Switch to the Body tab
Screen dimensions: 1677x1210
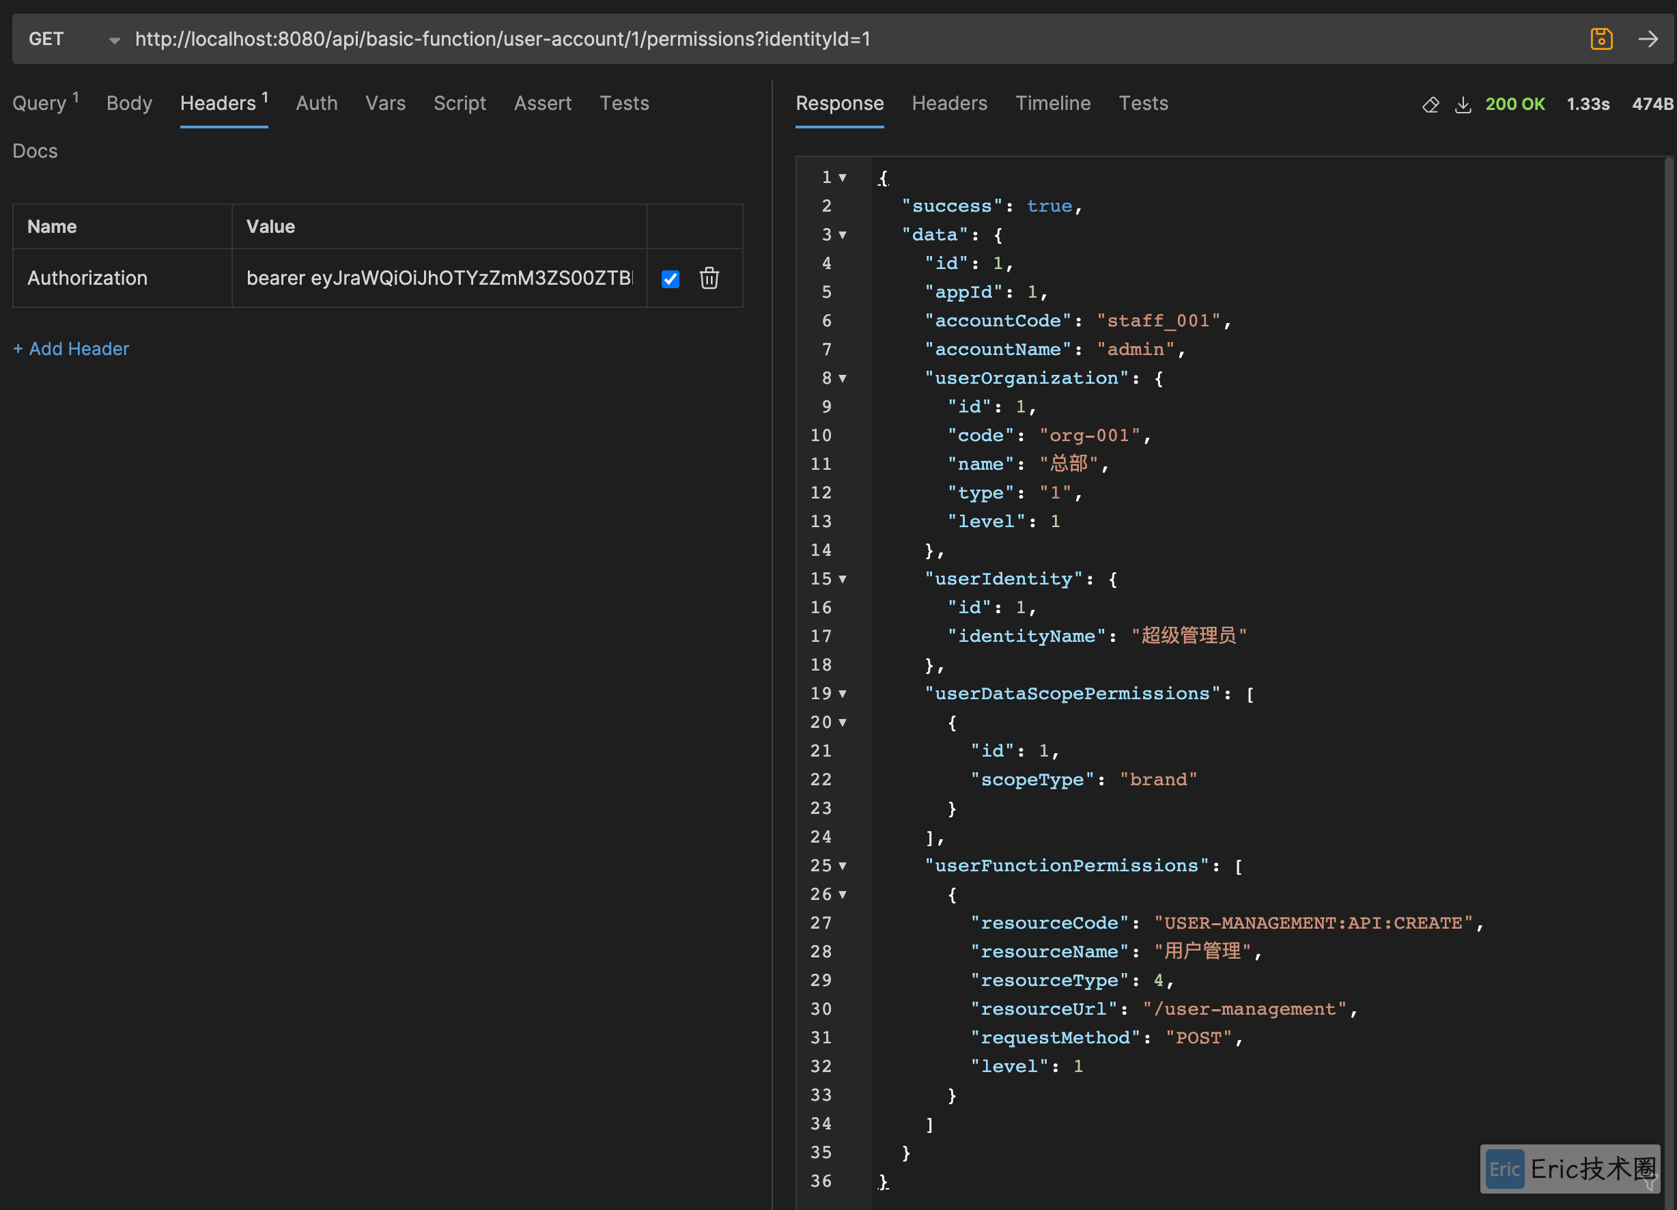(x=130, y=103)
